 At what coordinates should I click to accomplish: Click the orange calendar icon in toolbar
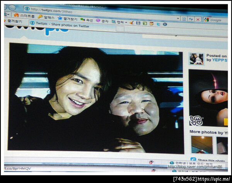151,24
